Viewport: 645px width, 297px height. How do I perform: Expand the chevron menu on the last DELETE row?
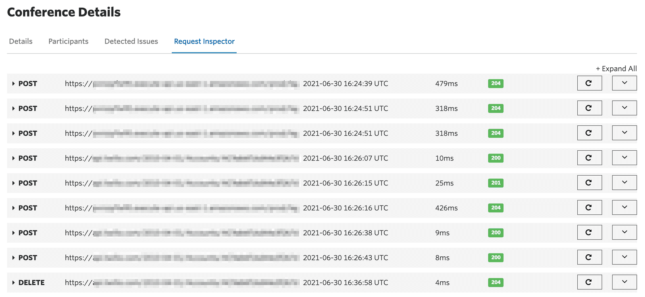624,282
